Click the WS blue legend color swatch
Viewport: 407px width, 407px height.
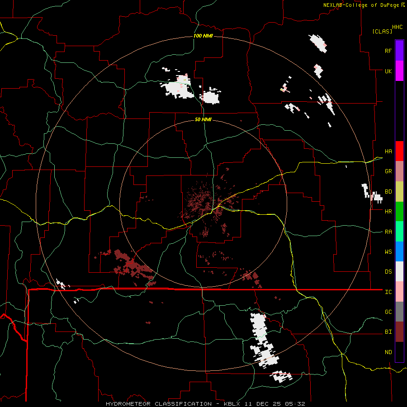coord(399,251)
